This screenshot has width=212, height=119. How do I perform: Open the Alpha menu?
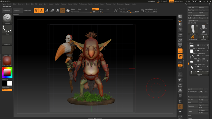[x=4, y=4]
